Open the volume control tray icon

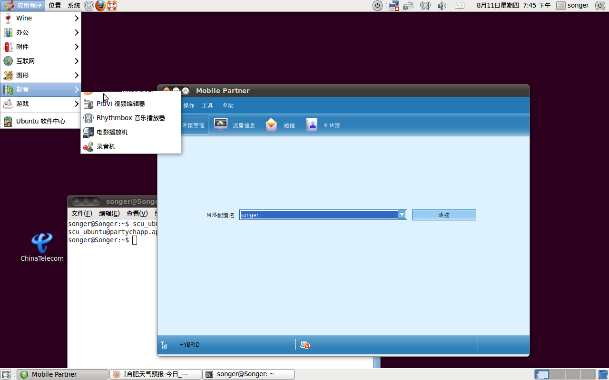pyautogui.click(x=442, y=6)
